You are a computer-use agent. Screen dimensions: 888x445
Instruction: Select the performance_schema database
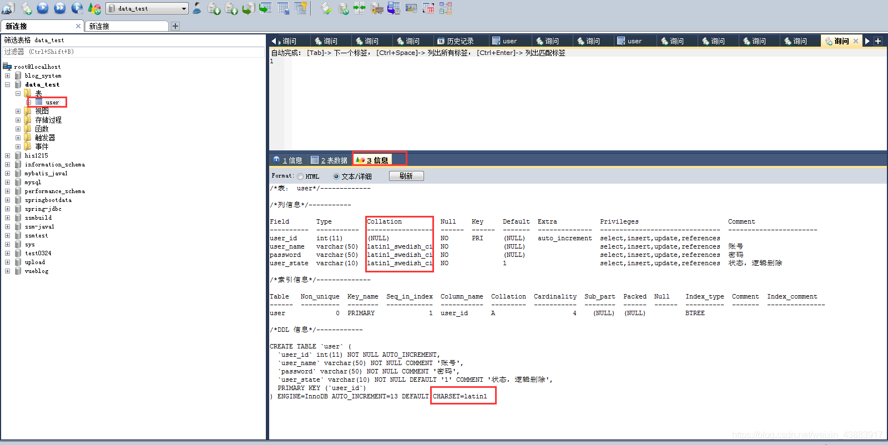pos(55,191)
